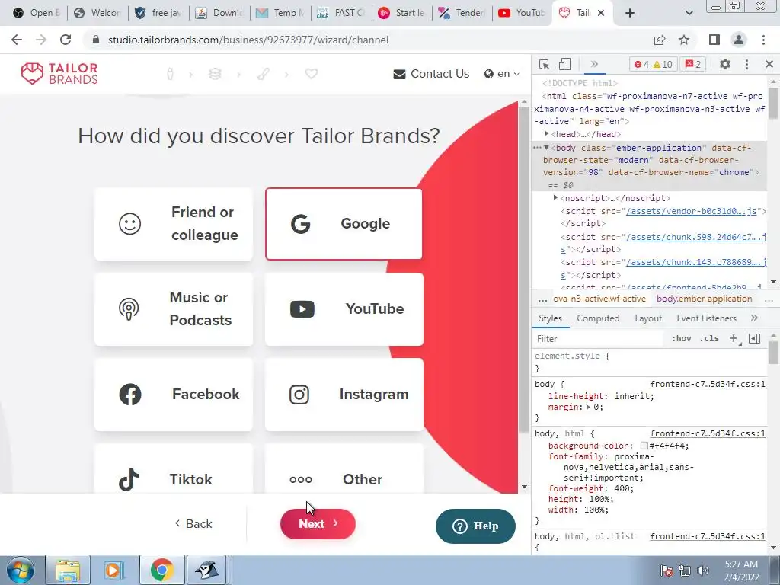The height and width of the screenshot is (585, 780).
Task: Click the layers step icon in wizard progress
Action: point(215,74)
